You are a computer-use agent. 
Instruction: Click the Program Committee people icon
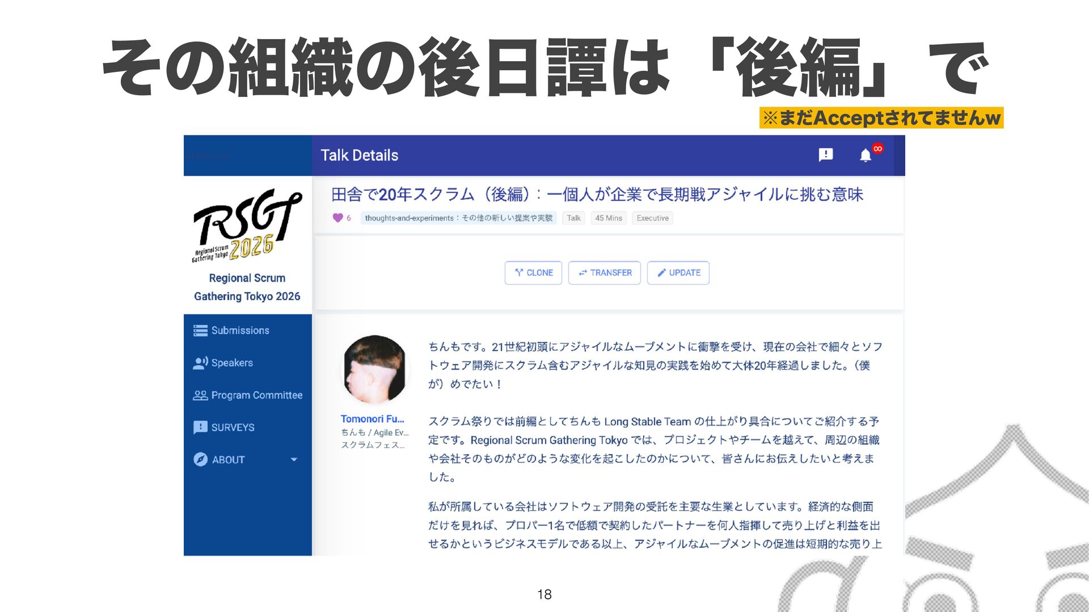tap(200, 395)
